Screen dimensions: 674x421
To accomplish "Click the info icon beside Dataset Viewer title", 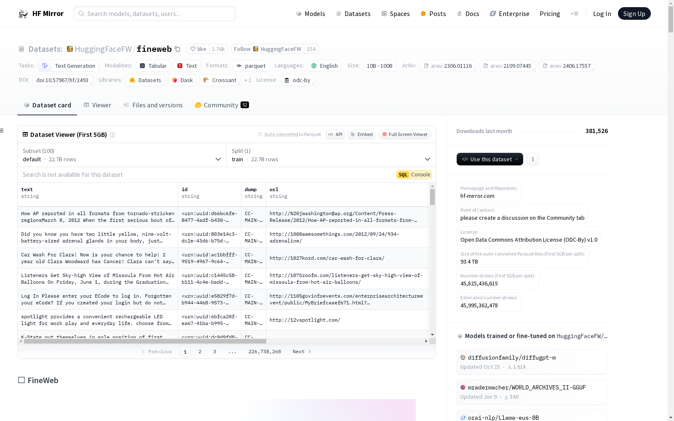I will pyautogui.click(x=112, y=135).
